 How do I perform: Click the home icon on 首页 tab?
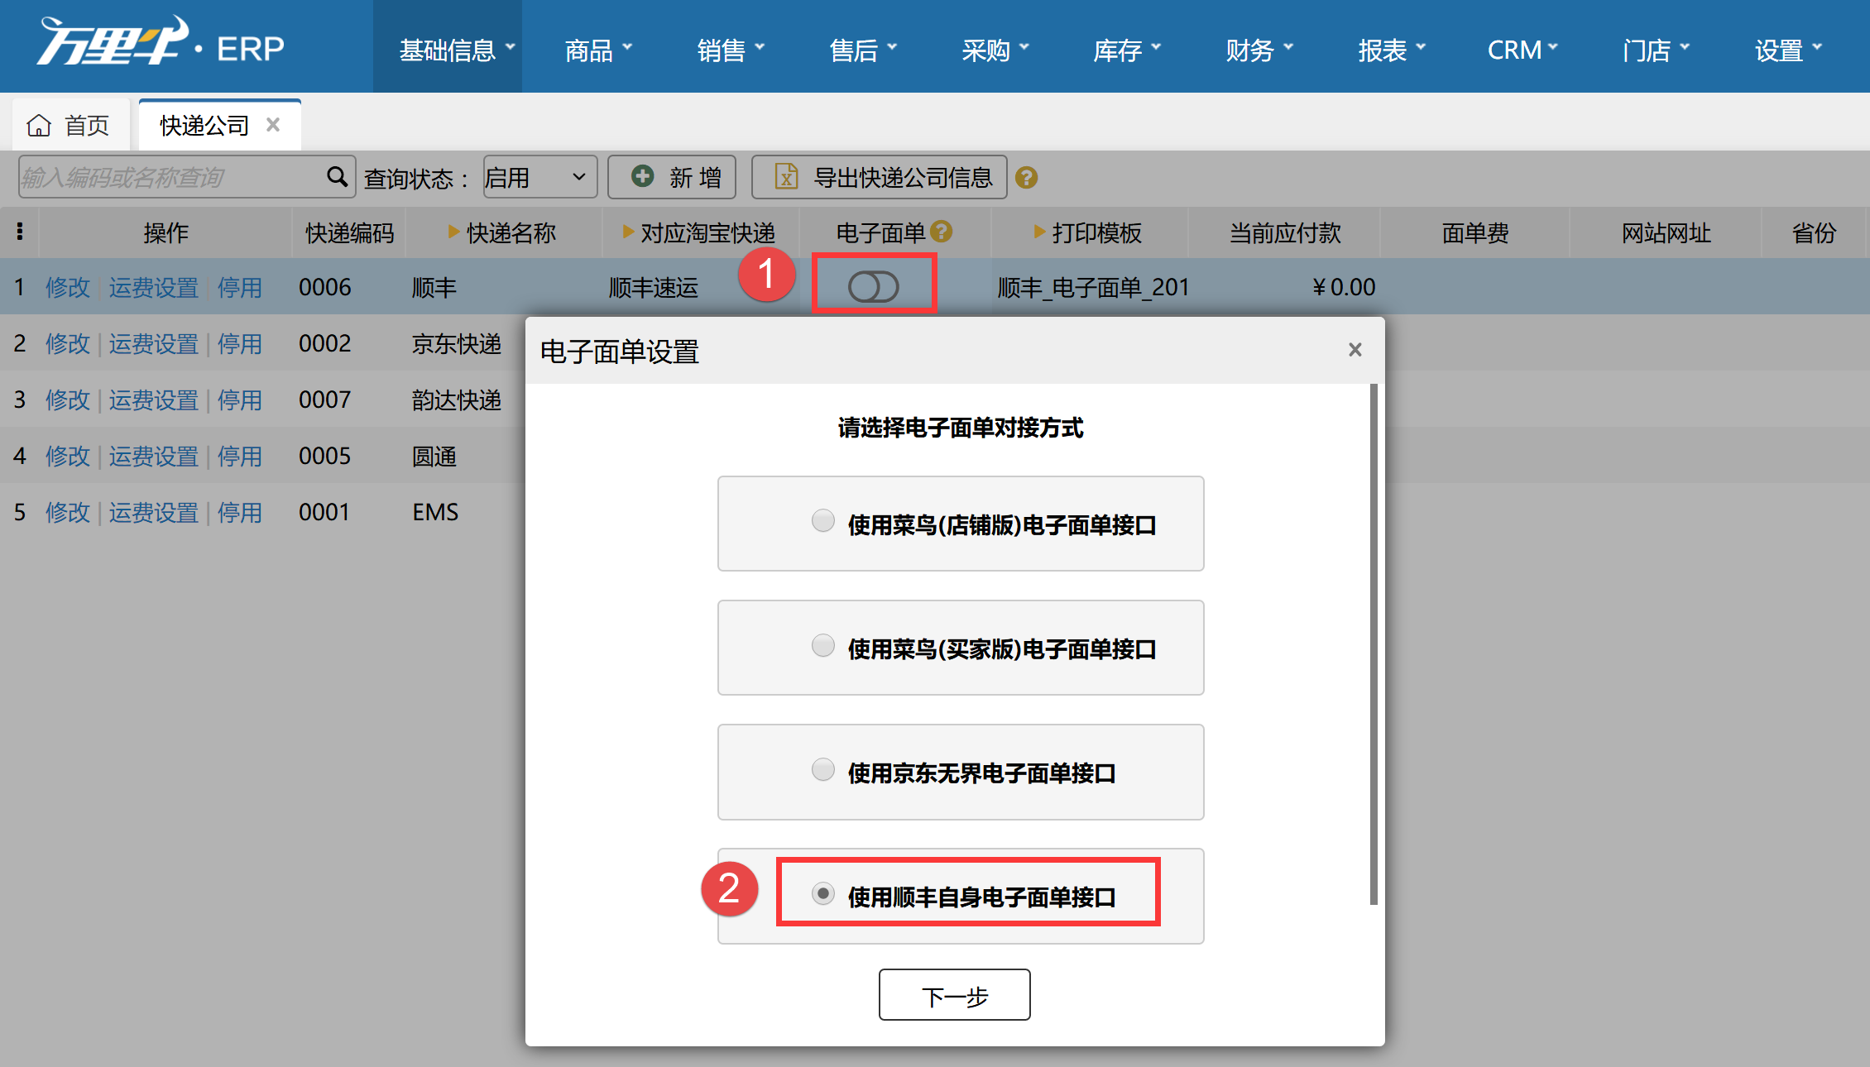(x=39, y=126)
